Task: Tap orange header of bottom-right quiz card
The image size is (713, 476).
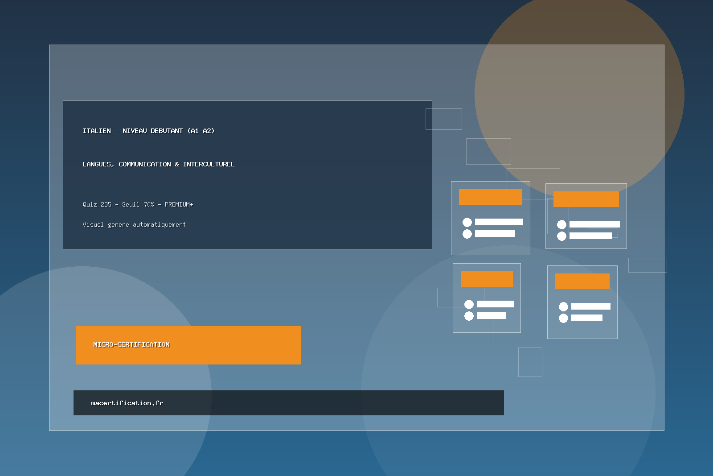Action: [x=582, y=281]
